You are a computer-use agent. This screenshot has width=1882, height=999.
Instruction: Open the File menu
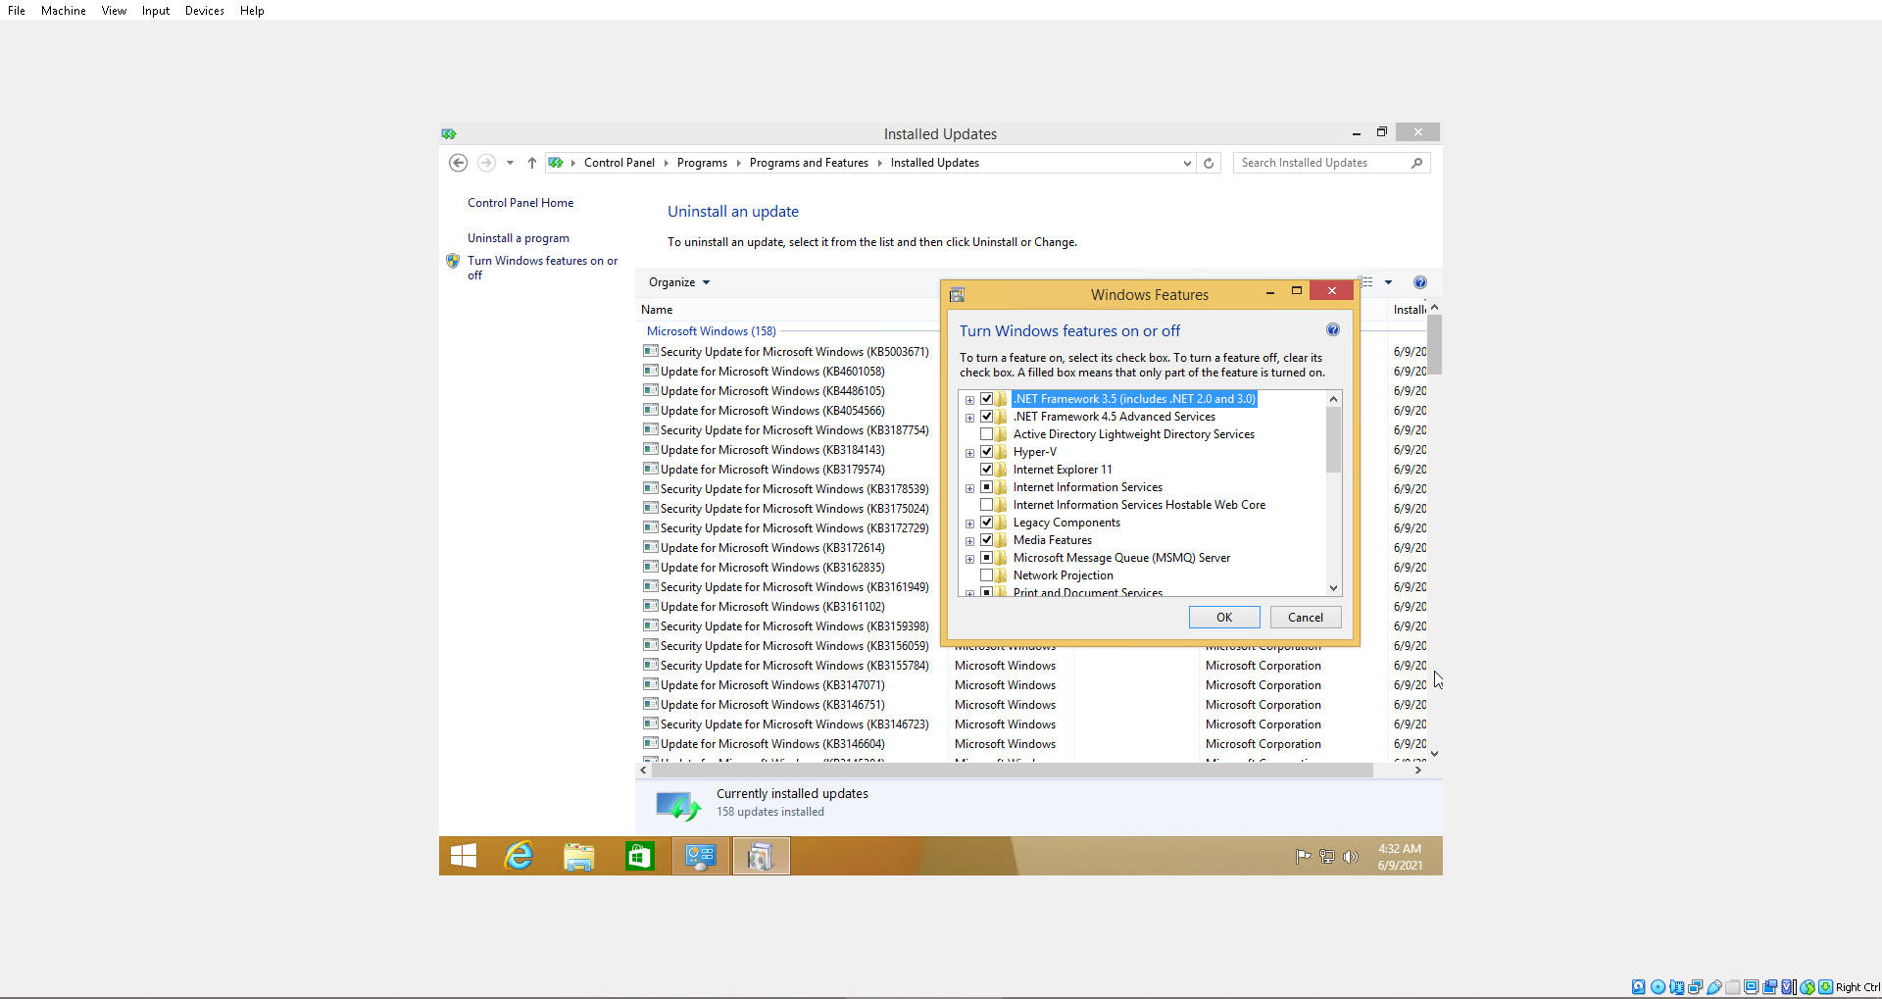[x=17, y=11]
